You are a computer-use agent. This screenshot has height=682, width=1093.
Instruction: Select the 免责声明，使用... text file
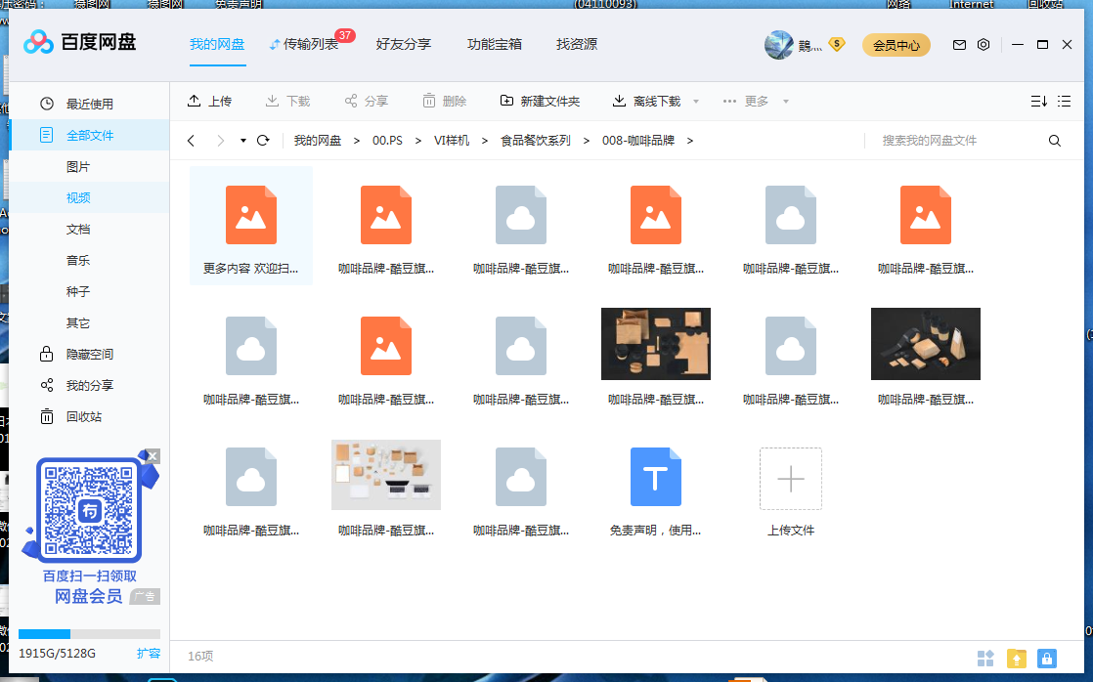(656, 490)
